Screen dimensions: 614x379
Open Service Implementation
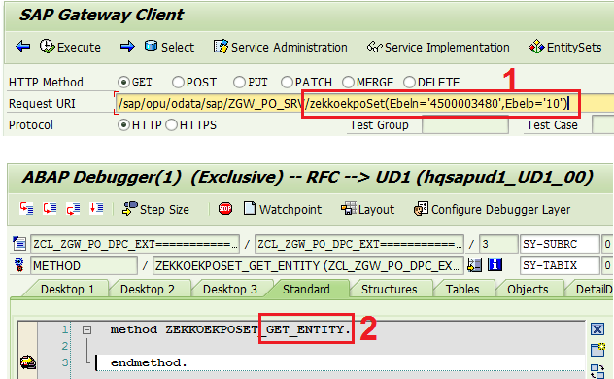click(438, 47)
